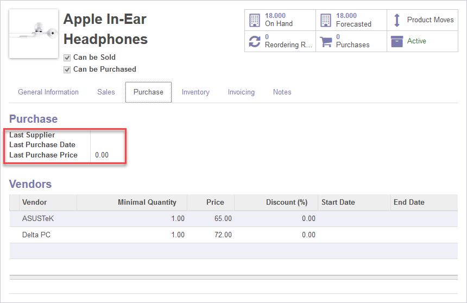Screen dimensions: 467x303
Task: Click Delta PC price 72.00
Action: tap(223, 235)
